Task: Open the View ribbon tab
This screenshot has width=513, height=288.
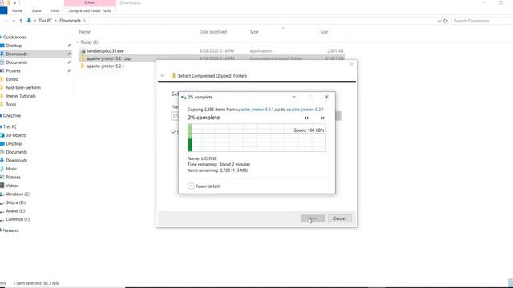Action: click(x=55, y=10)
